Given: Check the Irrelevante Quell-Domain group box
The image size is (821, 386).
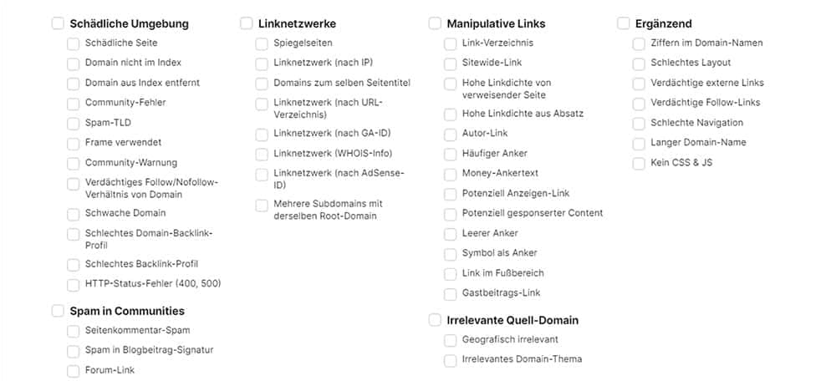Looking at the screenshot, I should click(x=435, y=320).
